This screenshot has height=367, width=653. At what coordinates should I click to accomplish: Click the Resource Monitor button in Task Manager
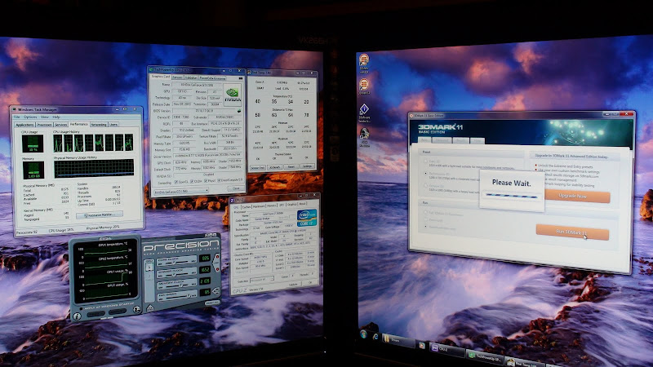(x=100, y=215)
